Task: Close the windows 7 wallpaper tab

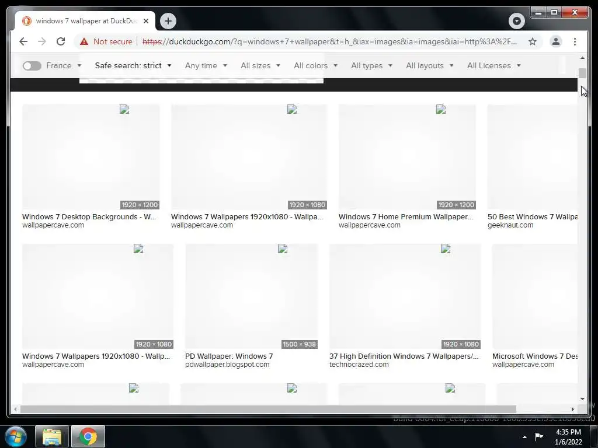Action: pos(145,21)
